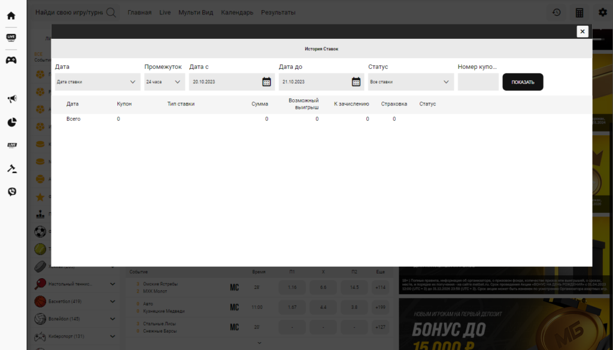Select the table tennis sport icon
This screenshot has width=613, height=350.
[x=40, y=284]
